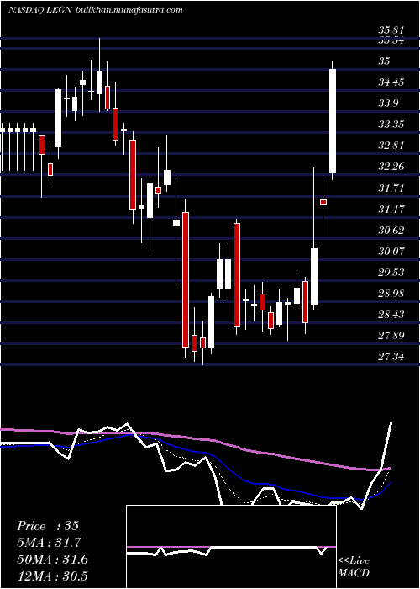
Task: Click the 35 price axis label
Action: click(x=385, y=61)
